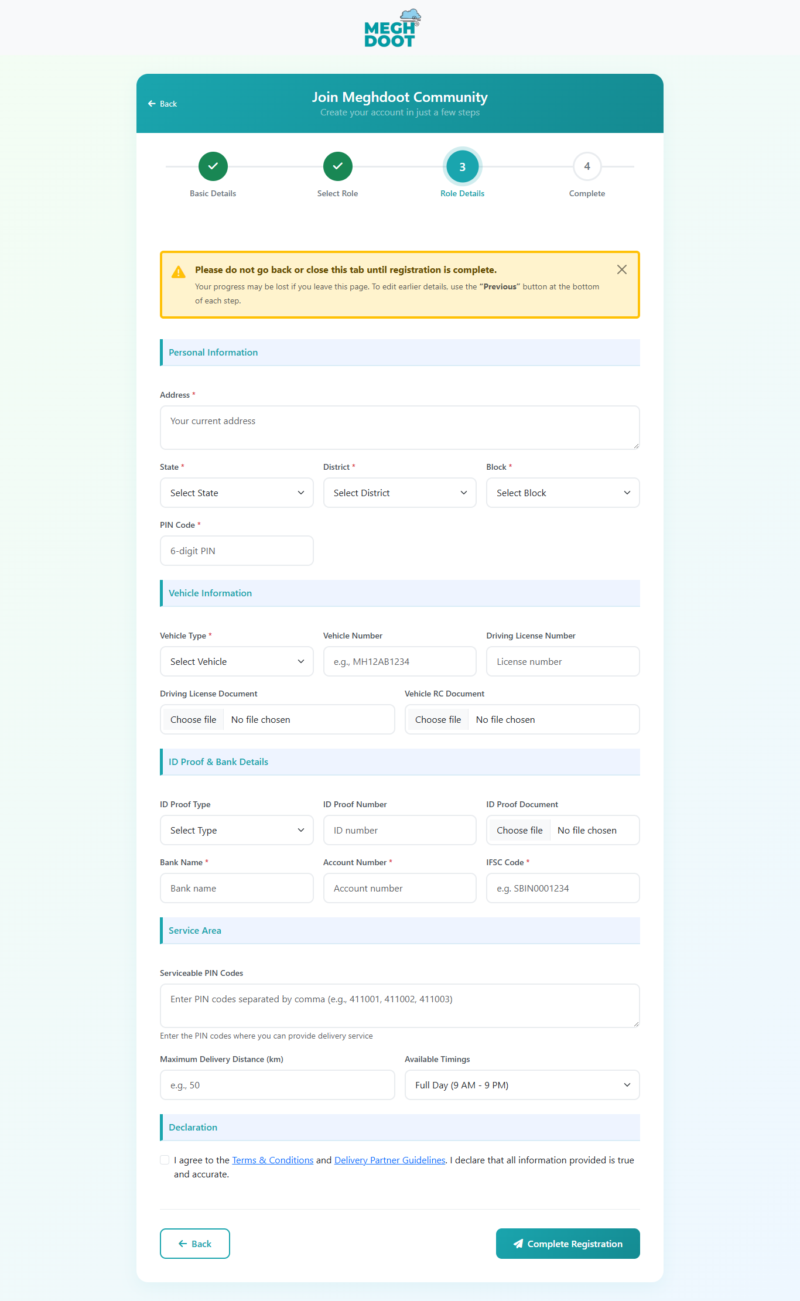This screenshot has height=1301, width=800.
Task: Open the Select District dropdown
Action: [400, 493]
